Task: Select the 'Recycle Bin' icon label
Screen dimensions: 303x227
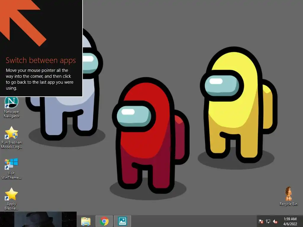Action: click(288, 204)
